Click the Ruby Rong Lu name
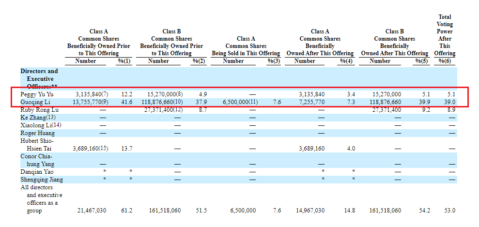479x227 pixels. 40,110
